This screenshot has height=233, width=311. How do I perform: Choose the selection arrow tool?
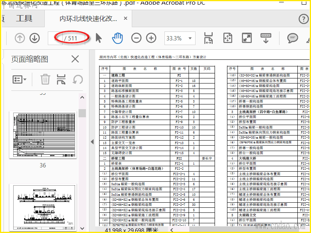99,38
